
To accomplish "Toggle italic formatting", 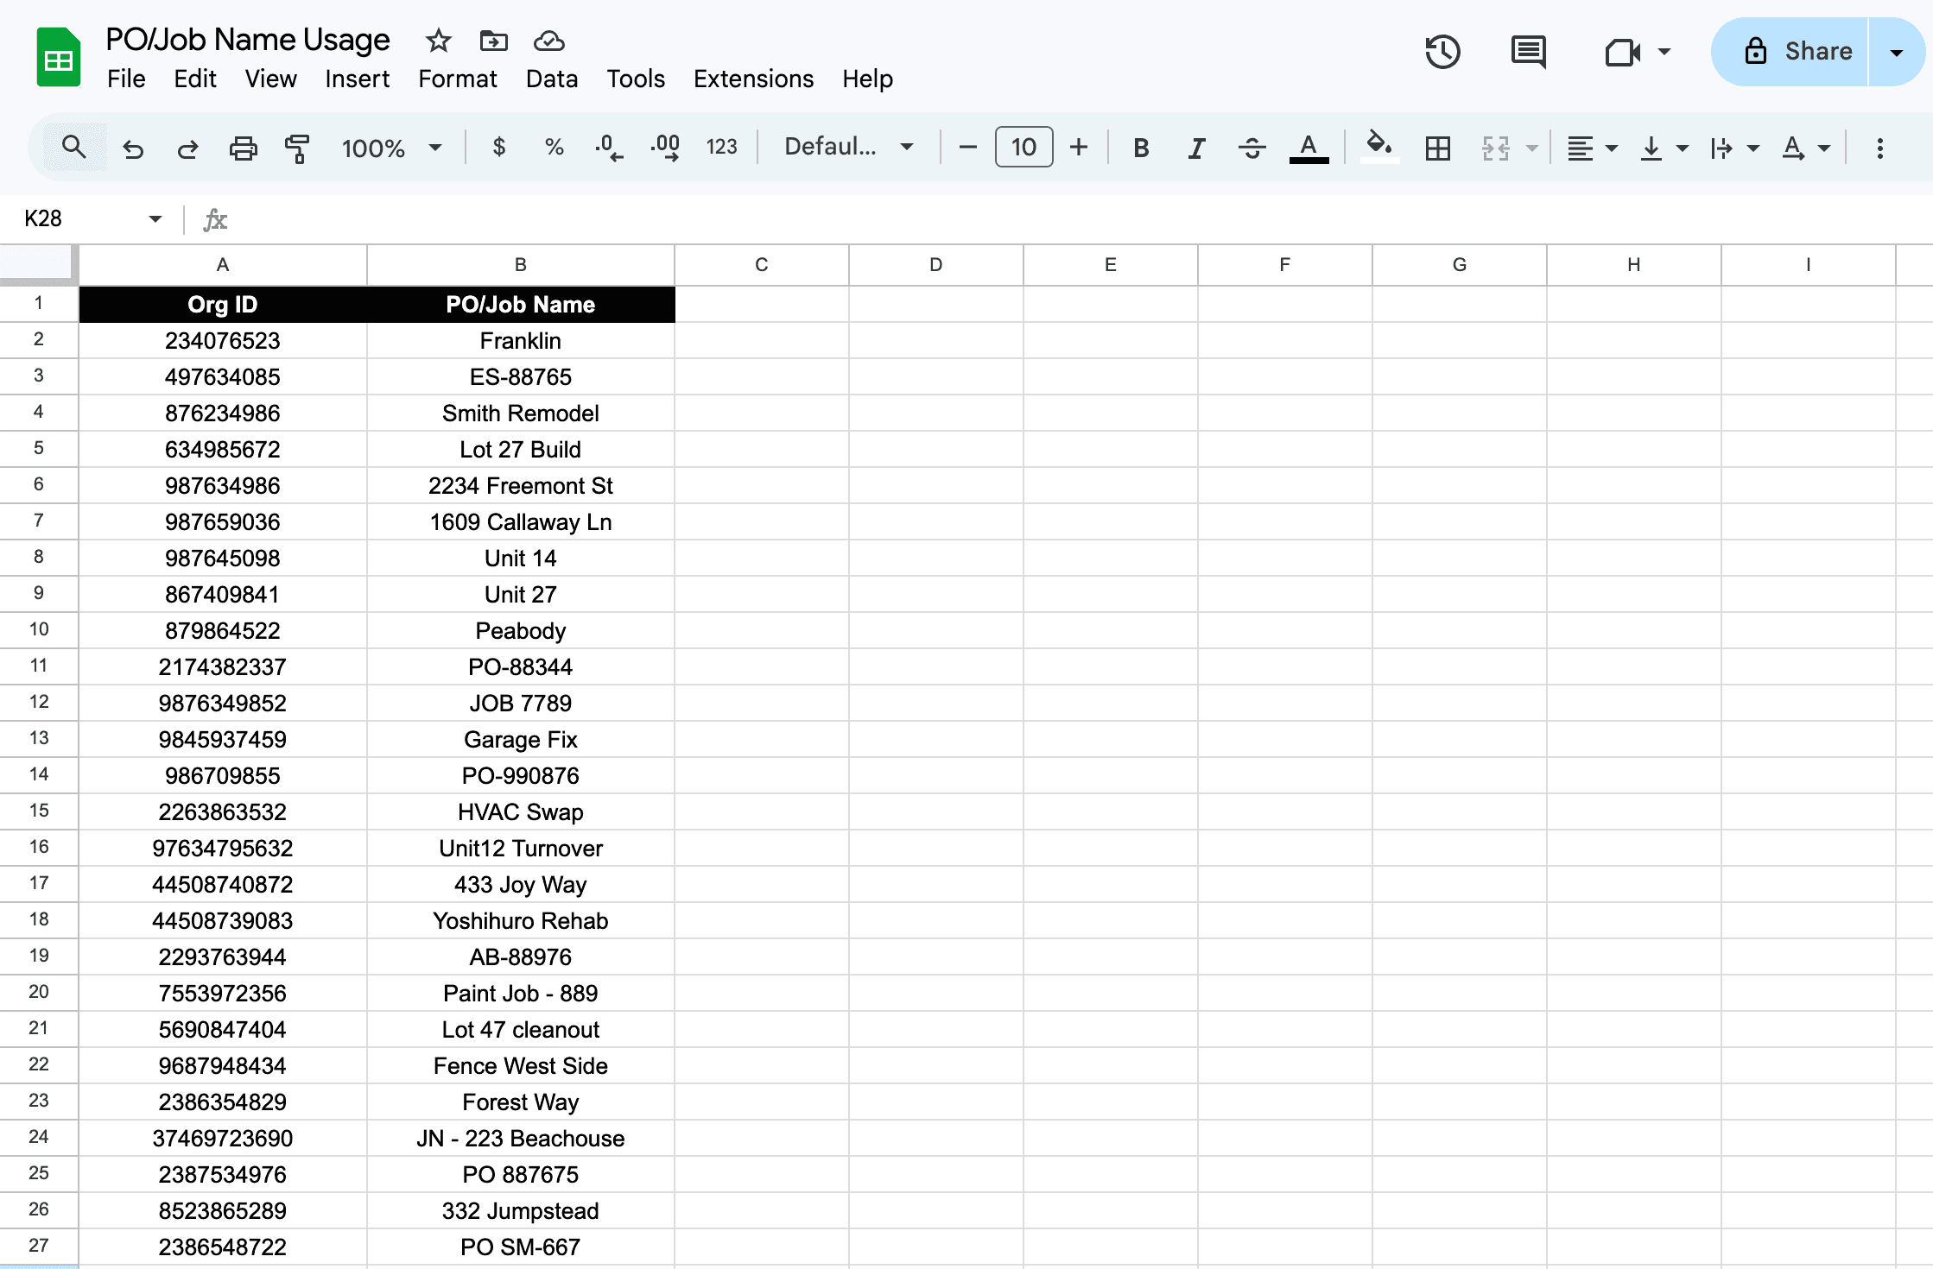I will [x=1195, y=148].
